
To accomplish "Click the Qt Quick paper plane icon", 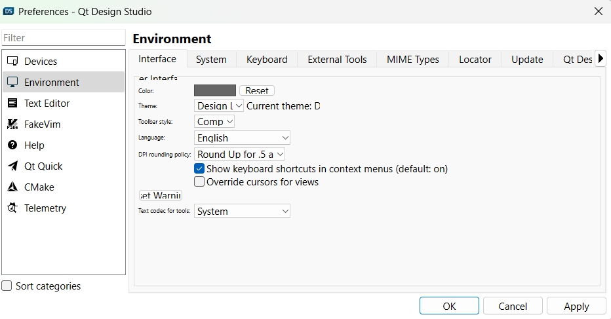I will click(x=12, y=166).
